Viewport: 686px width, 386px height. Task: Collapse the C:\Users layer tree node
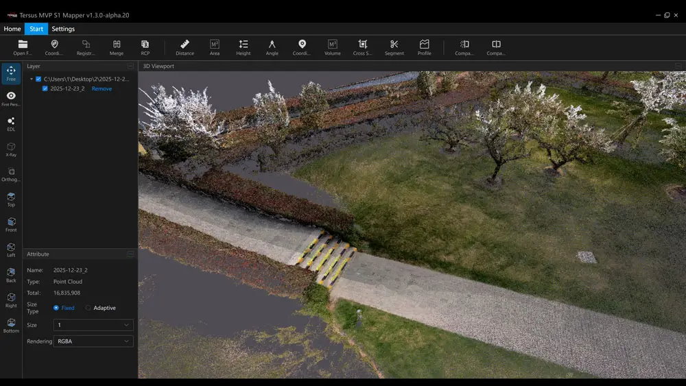[31, 79]
